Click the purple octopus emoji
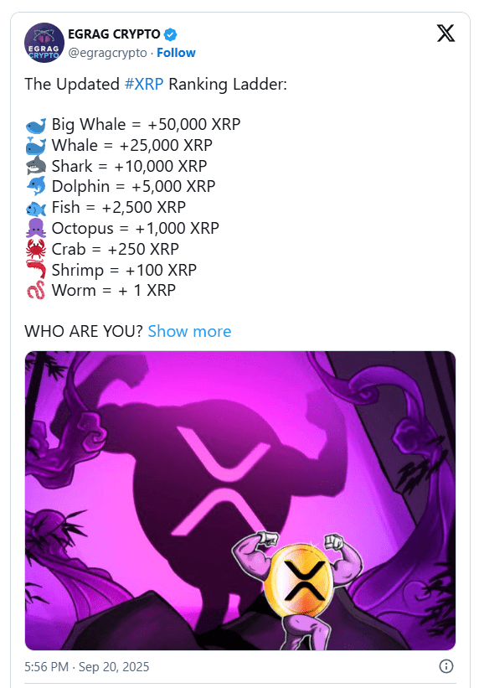The width and height of the screenshot is (479, 688). [35, 228]
